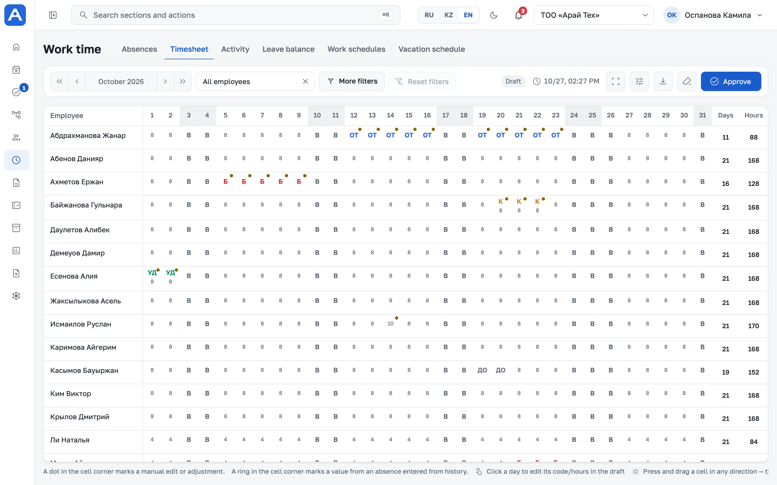Go to previous month arrow

[77, 81]
